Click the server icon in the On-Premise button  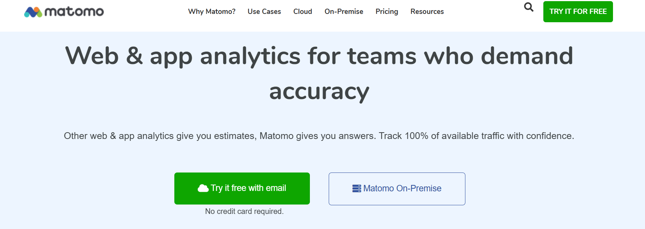tap(357, 188)
